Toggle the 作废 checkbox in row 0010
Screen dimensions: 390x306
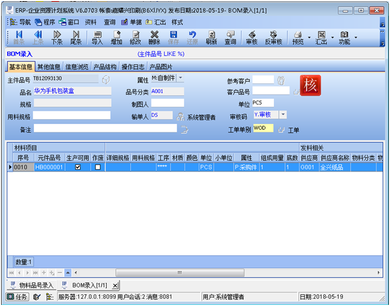click(98, 167)
